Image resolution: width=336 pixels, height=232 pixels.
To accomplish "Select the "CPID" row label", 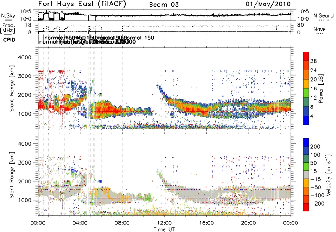I will [9, 40].
